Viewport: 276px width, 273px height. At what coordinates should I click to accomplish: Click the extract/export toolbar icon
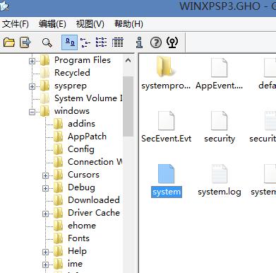pos(25,42)
